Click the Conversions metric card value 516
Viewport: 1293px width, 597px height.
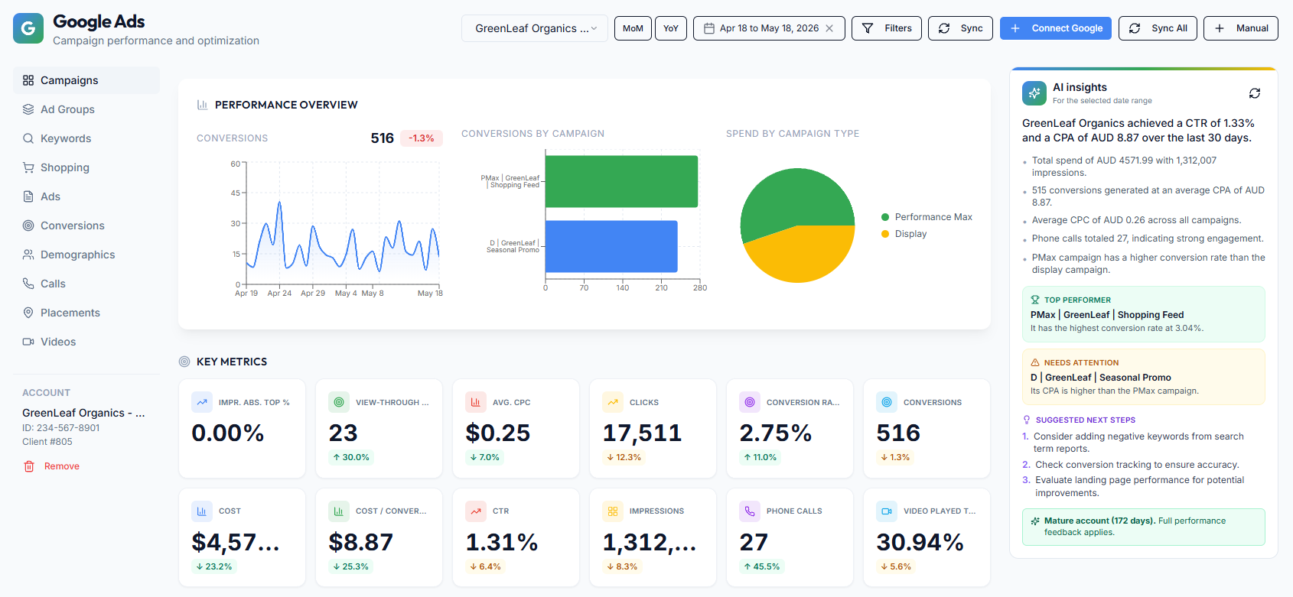(x=898, y=433)
